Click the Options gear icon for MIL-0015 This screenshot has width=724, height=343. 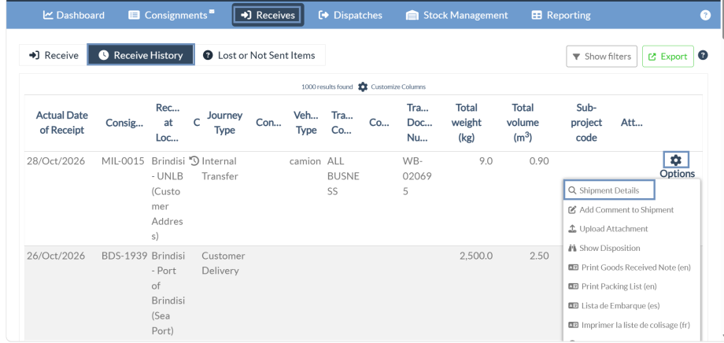tap(676, 160)
